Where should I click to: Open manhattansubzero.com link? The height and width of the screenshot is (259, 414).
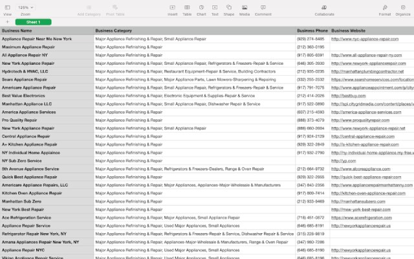pos(358,201)
